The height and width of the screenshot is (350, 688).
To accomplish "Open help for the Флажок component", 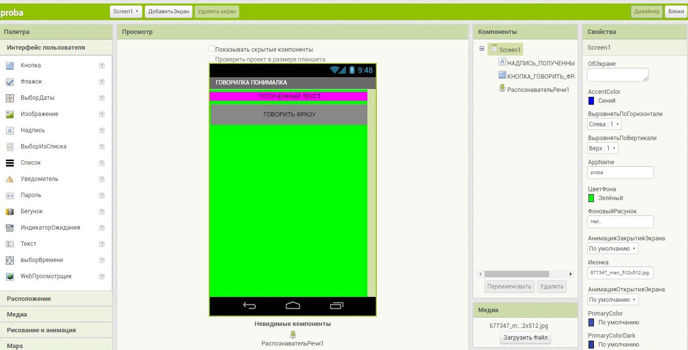I will coord(102,82).
